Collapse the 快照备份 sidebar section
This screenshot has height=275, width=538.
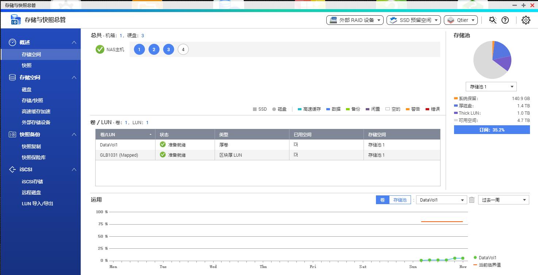[75, 134]
